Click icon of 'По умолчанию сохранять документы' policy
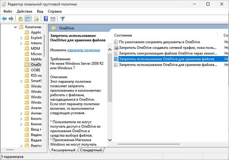The width and height of the screenshot is (229, 160). (116, 42)
